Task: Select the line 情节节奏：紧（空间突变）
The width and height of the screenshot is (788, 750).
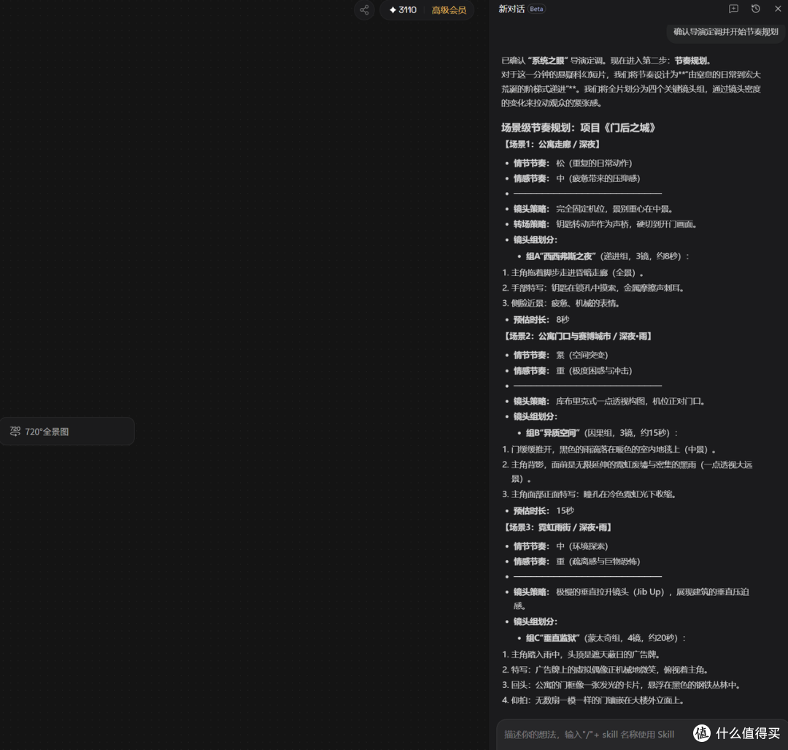Action: 560,355
